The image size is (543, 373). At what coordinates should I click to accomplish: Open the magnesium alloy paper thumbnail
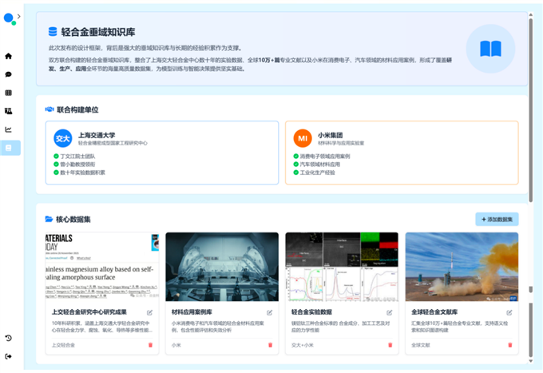102,267
